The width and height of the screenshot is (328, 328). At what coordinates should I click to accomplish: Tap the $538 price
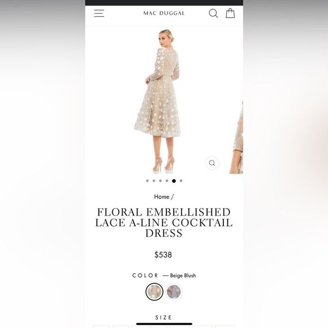tap(163, 255)
